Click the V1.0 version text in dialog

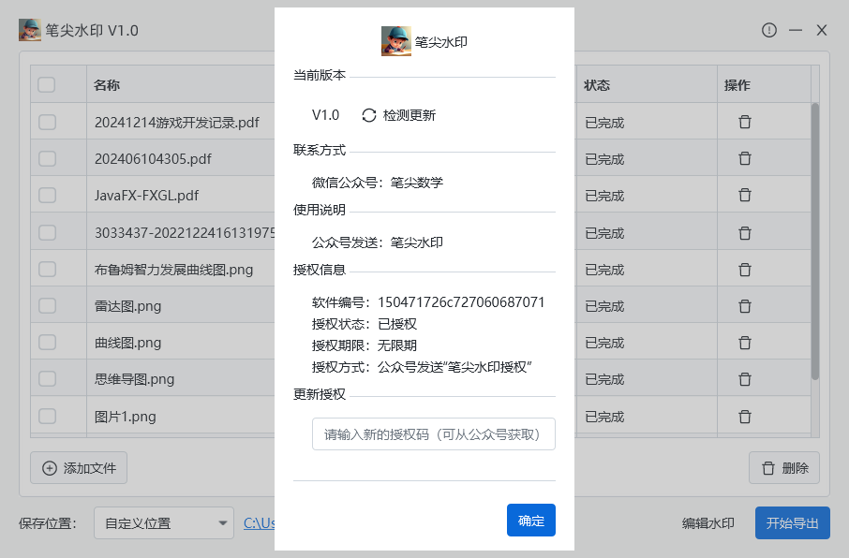pos(325,115)
